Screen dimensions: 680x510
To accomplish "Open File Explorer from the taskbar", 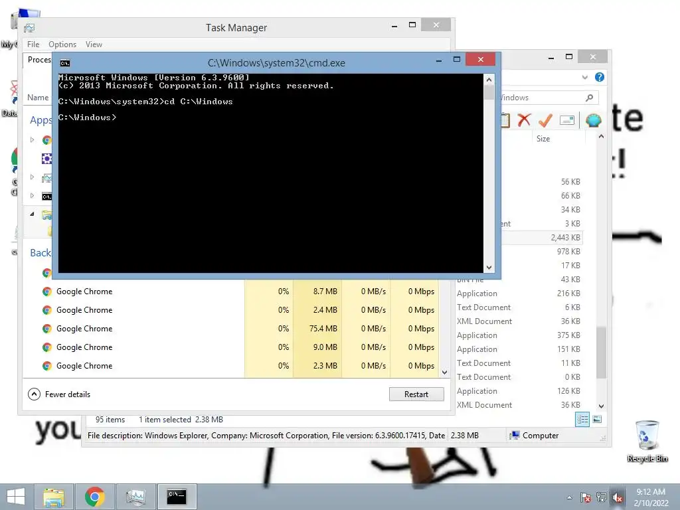I will coord(54,497).
